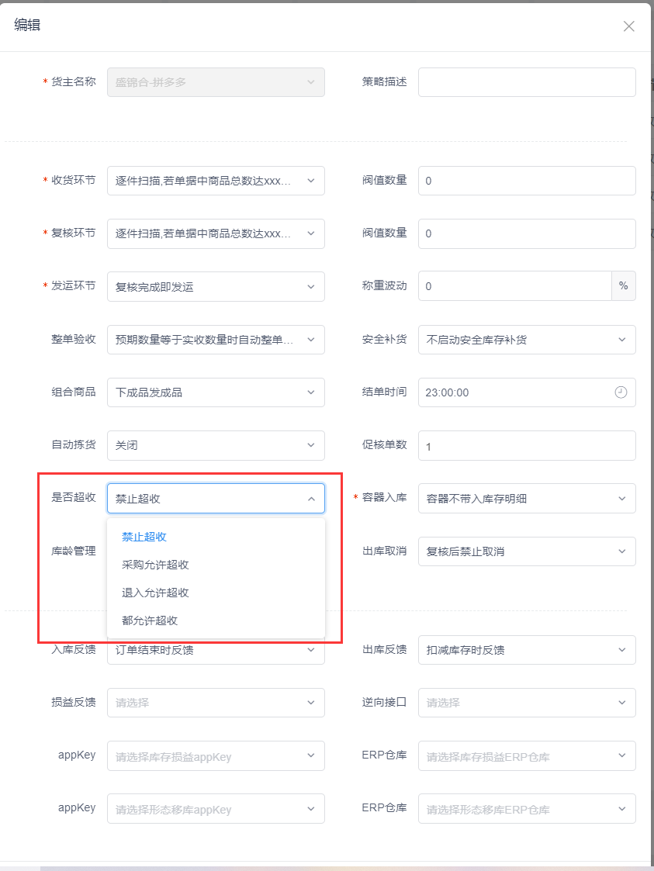Viewport: 654px width, 871px height.
Task: Click the clock icon in 结单时间
Action: pos(621,392)
